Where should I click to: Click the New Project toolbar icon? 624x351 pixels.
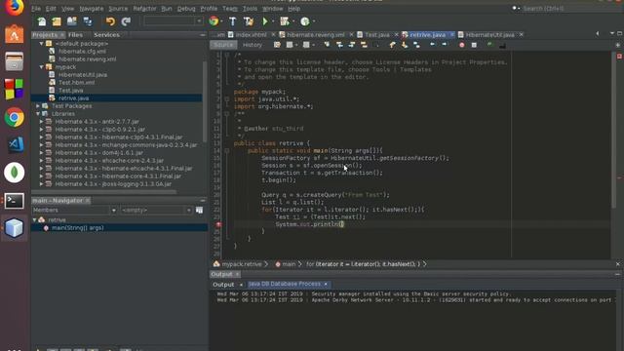click(x=57, y=21)
